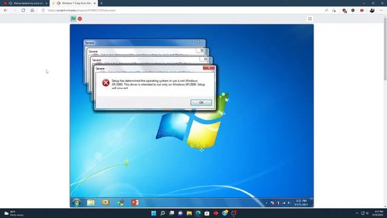This screenshot has height=218, width=387.
Task: Open the red YouTube-style extension icon
Action: point(362,10)
